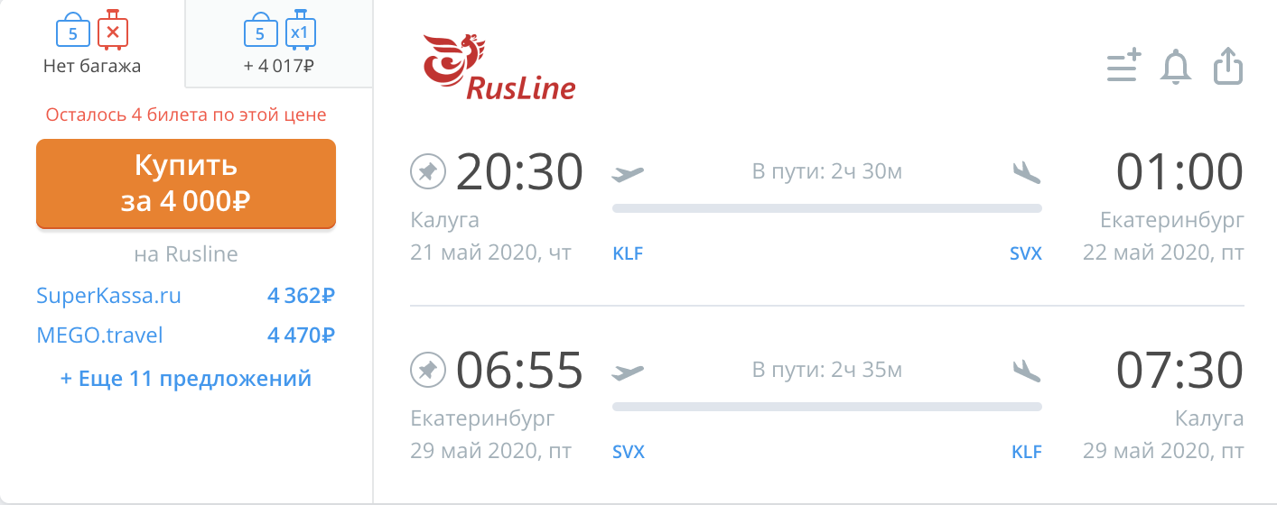Click the add-to-compare list icon
This screenshot has width=1277, height=505.
pyautogui.click(x=1124, y=67)
